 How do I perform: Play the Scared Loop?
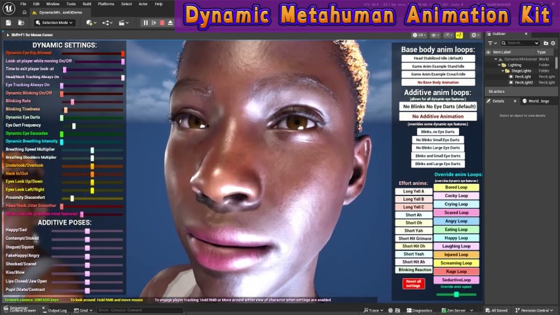pos(456,213)
